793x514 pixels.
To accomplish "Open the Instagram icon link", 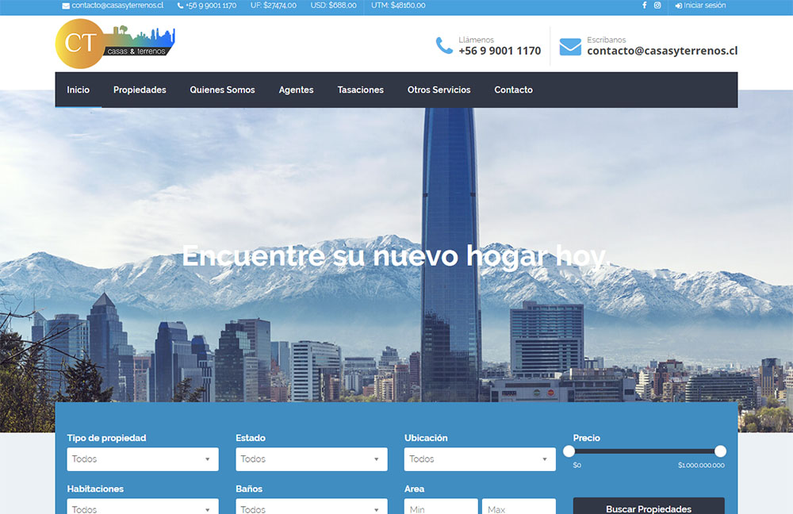I will (657, 6).
